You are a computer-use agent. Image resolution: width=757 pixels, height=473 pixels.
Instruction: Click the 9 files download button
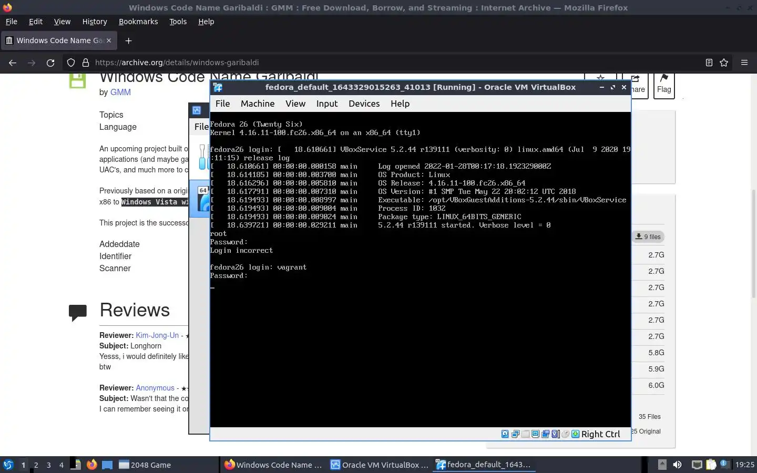point(648,236)
